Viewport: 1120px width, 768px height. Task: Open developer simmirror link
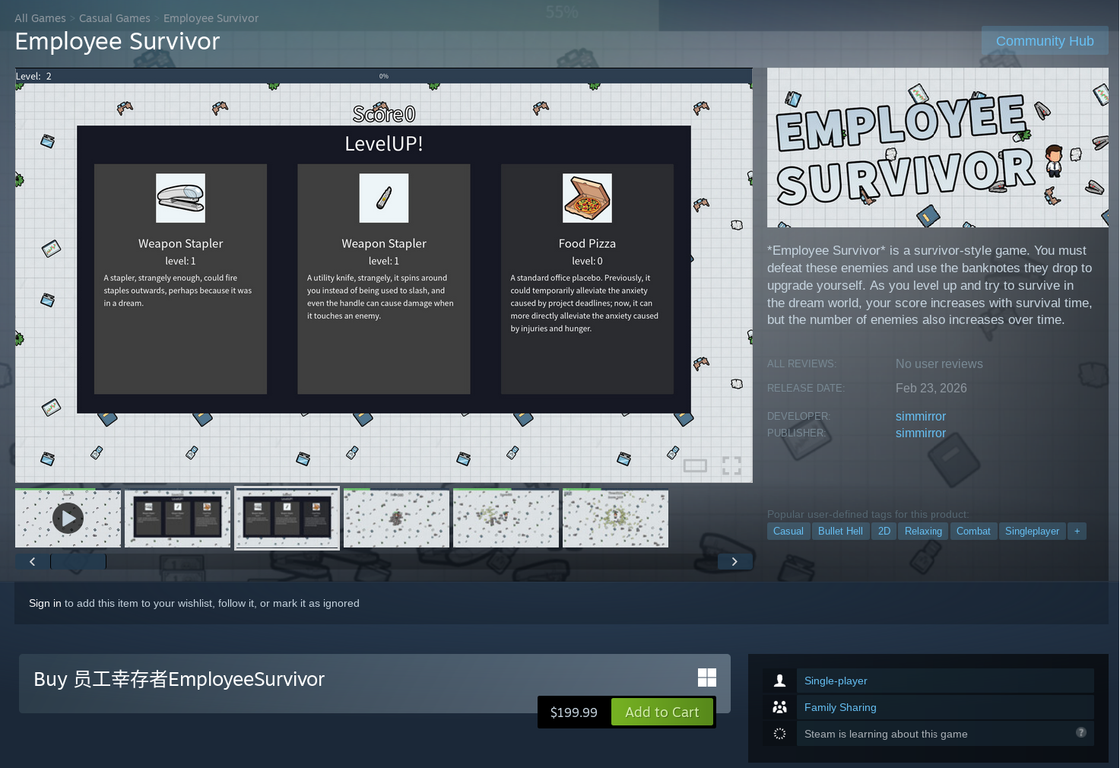(921, 416)
